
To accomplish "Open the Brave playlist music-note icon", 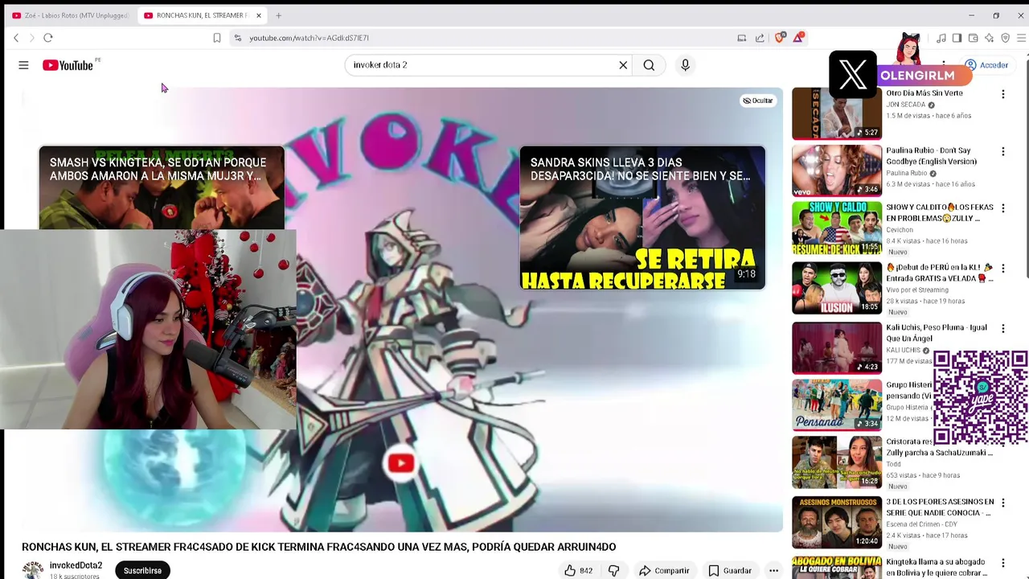I will pos(941,38).
